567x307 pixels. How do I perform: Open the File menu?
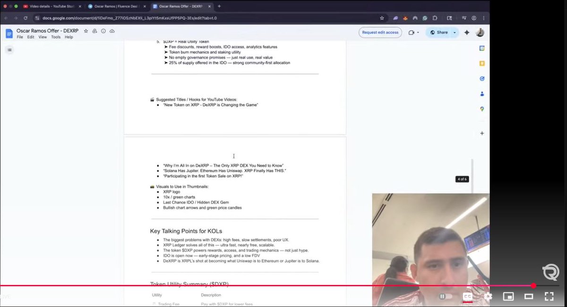(x=20, y=37)
